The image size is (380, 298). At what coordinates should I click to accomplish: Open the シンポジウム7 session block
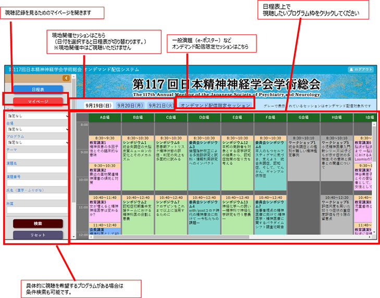pos(171,215)
